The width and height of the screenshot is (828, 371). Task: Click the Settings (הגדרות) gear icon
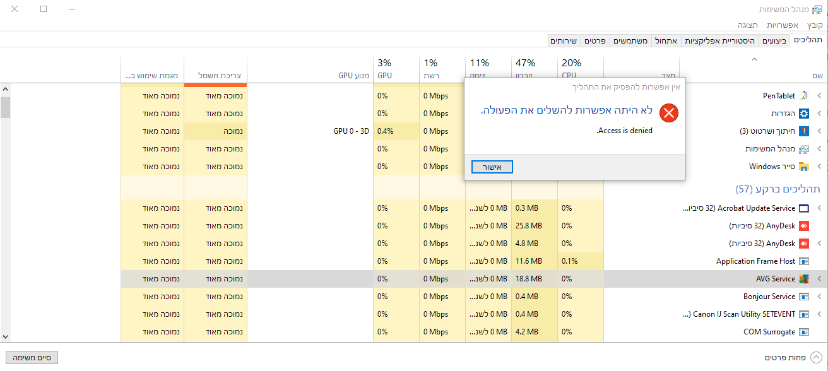[x=803, y=114]
